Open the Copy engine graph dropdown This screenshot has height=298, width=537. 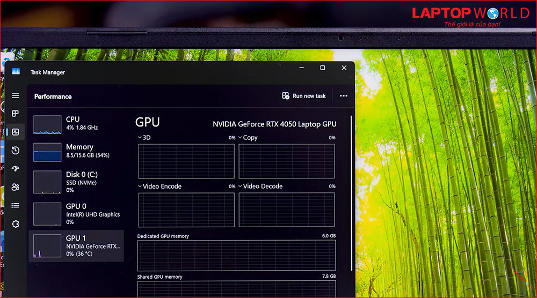[240, 138]
